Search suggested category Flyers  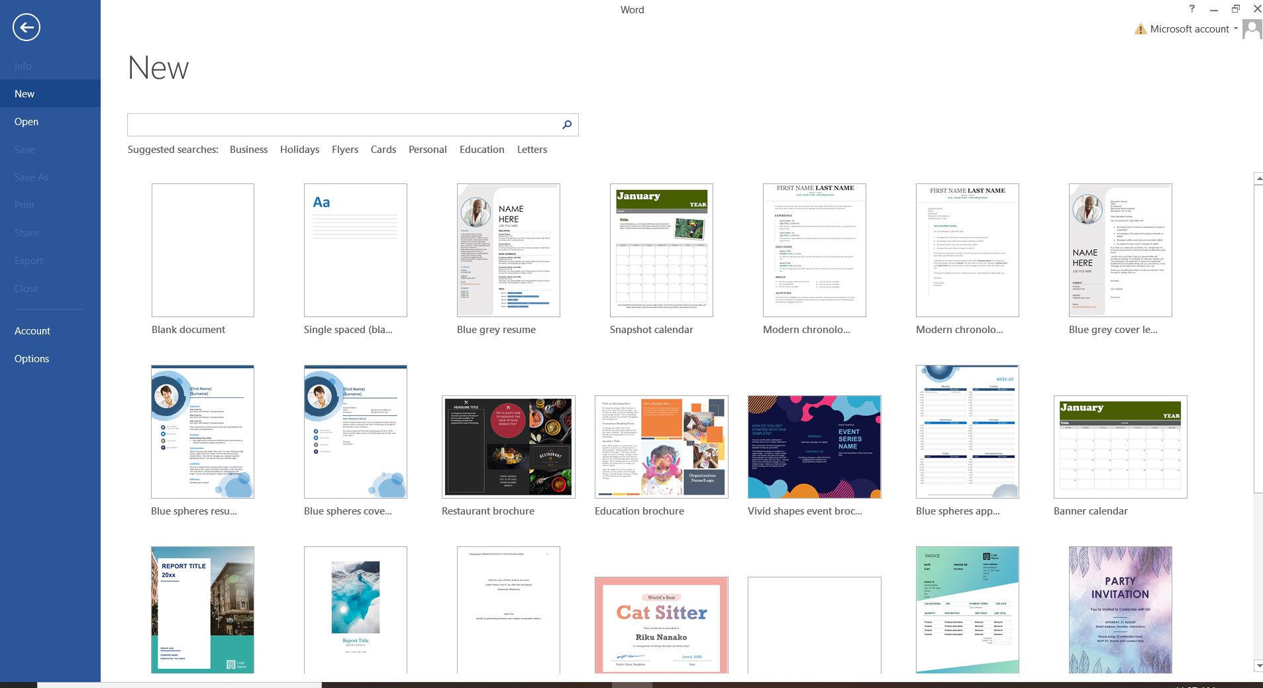tap(345, 150)
